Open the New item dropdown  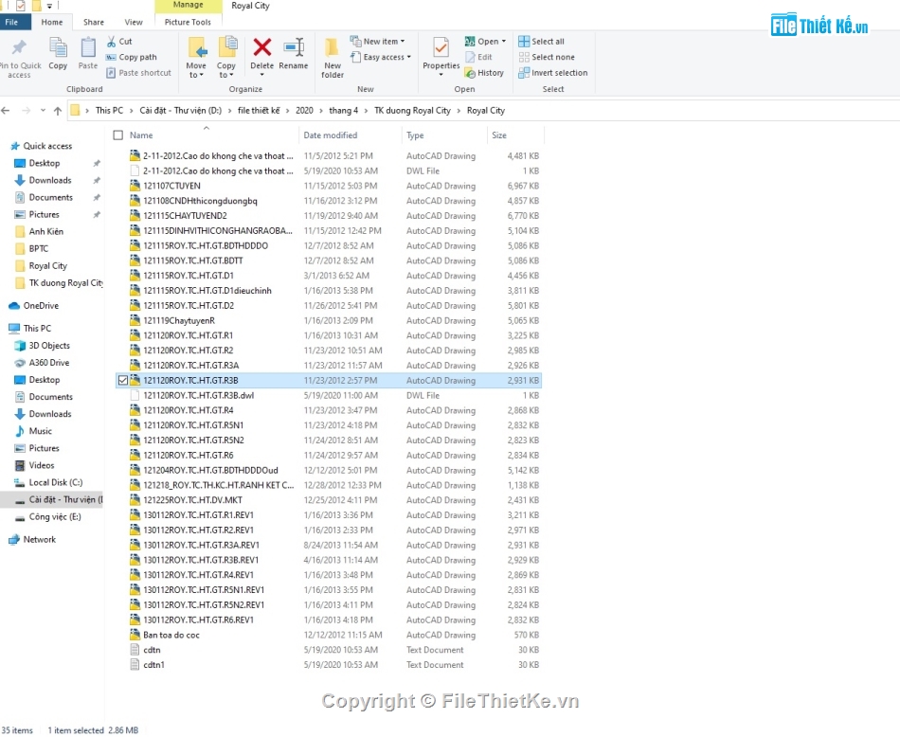(378, 42)
